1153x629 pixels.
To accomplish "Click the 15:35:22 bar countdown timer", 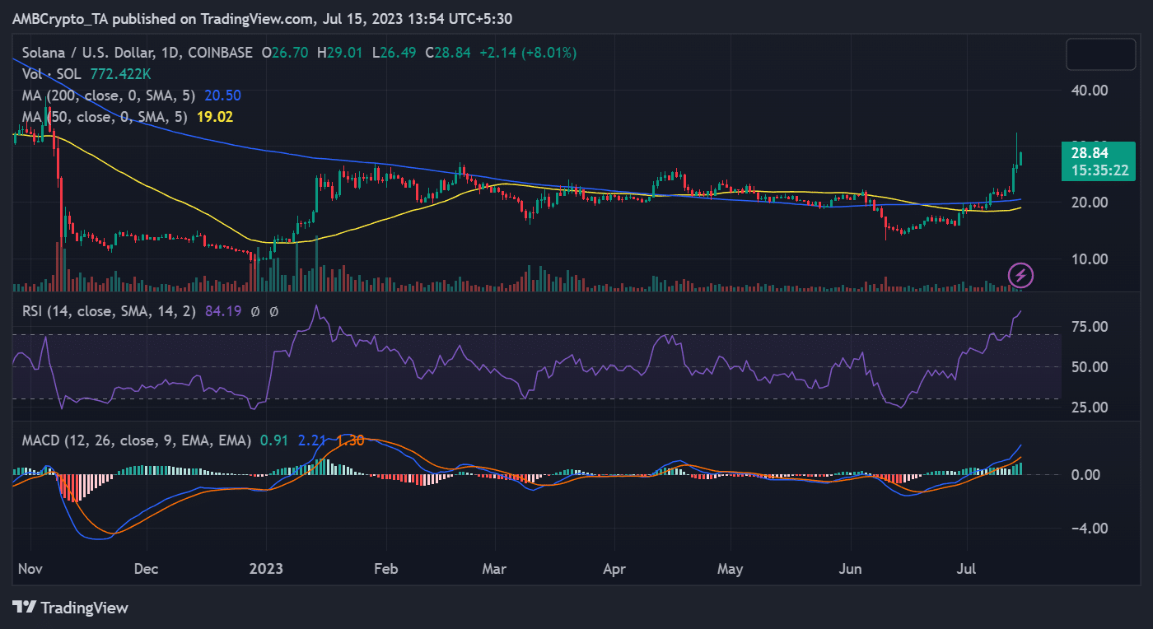I will [1099, 170].
